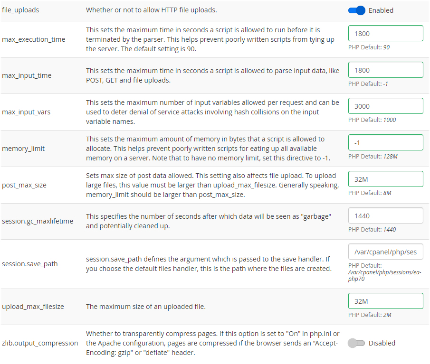Click the max_input_vars directive label

pyautogui.click(x=26, y=112)
